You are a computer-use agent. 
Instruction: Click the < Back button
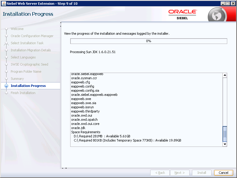[160, 173]
